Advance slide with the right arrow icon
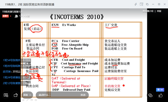The image size is (168, 102). click(36, 100)
